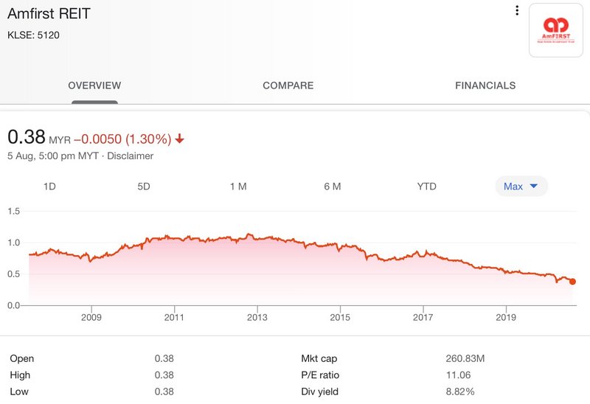Click the 2009 label on chart axis

91,319
